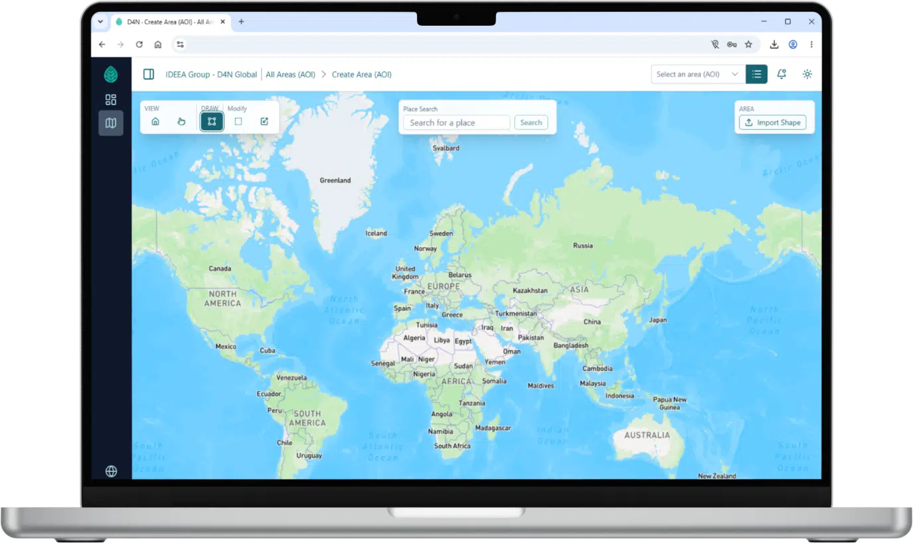This screenshot has width=913, height=543.
Task: Open the tab search dropdown arrow
Action: (100, 22)
